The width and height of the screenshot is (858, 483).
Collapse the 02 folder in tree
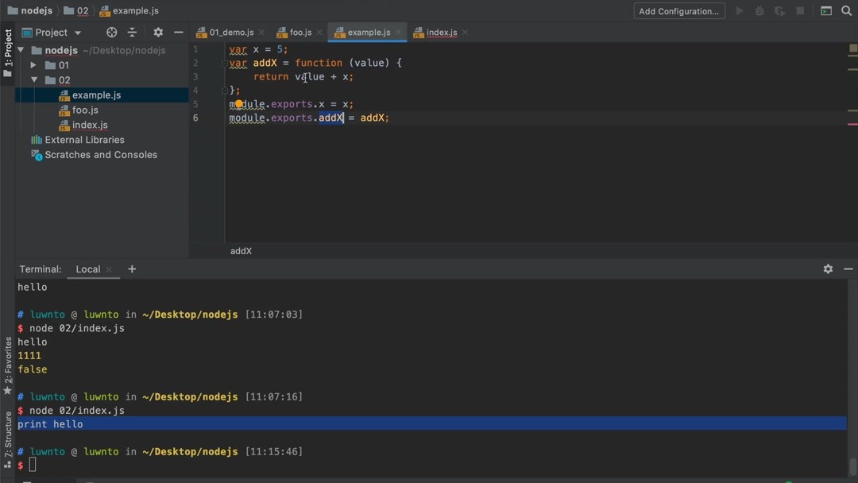(33, 80)
